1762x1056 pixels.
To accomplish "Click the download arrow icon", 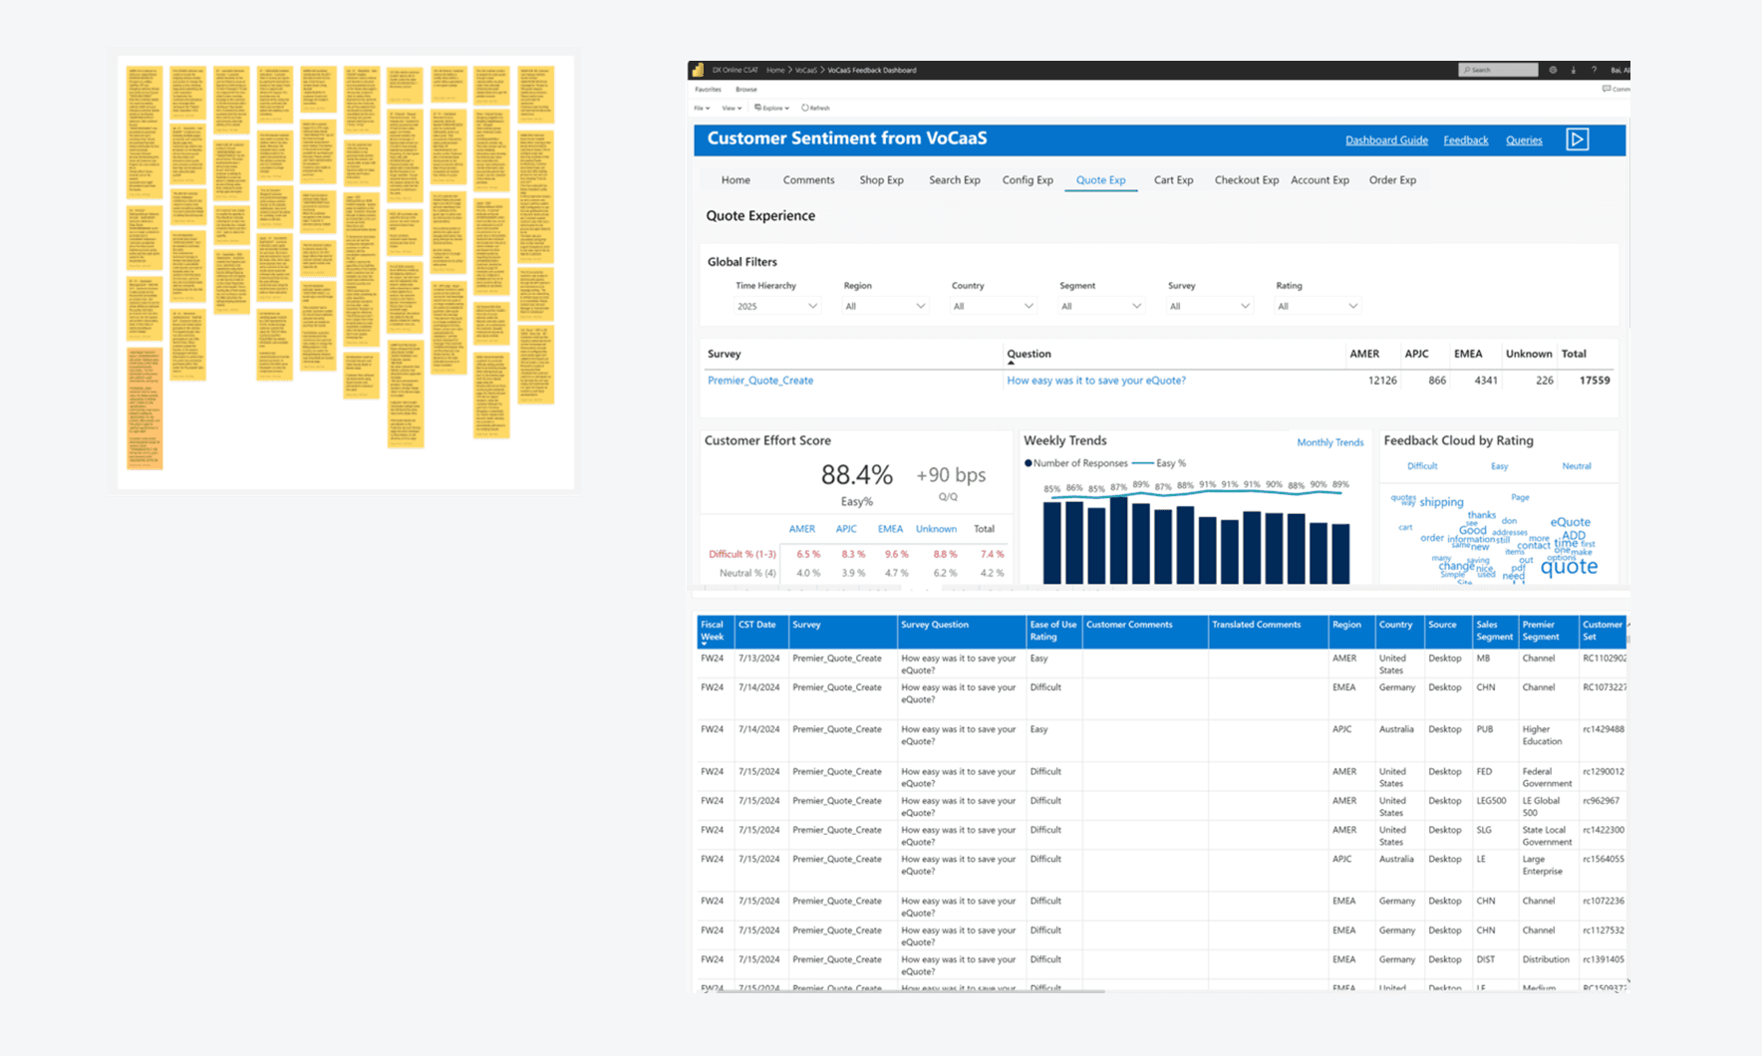I will [x=1574, y=70].
